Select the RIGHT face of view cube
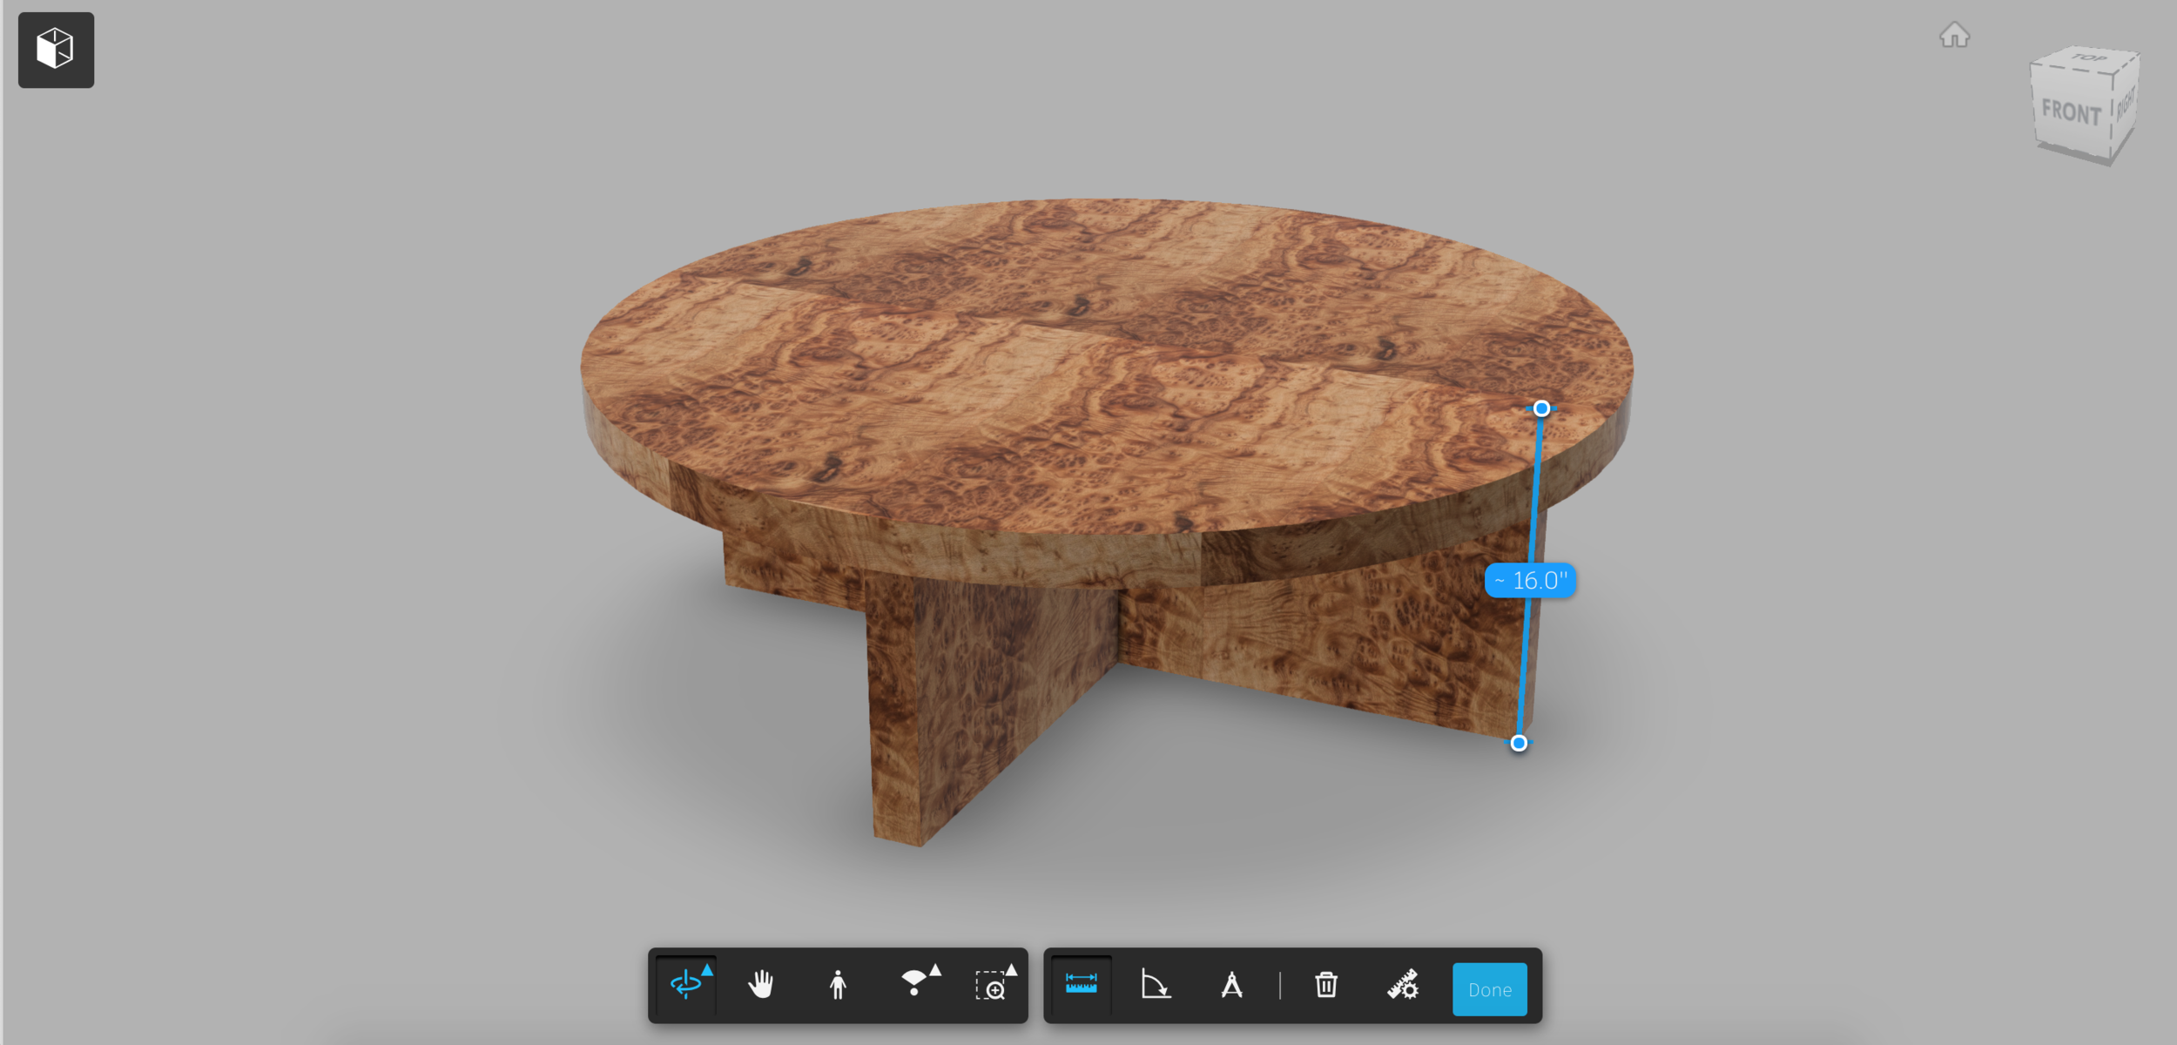The height and width of the screenshot is (1045, 2177). click(2125, 106)
